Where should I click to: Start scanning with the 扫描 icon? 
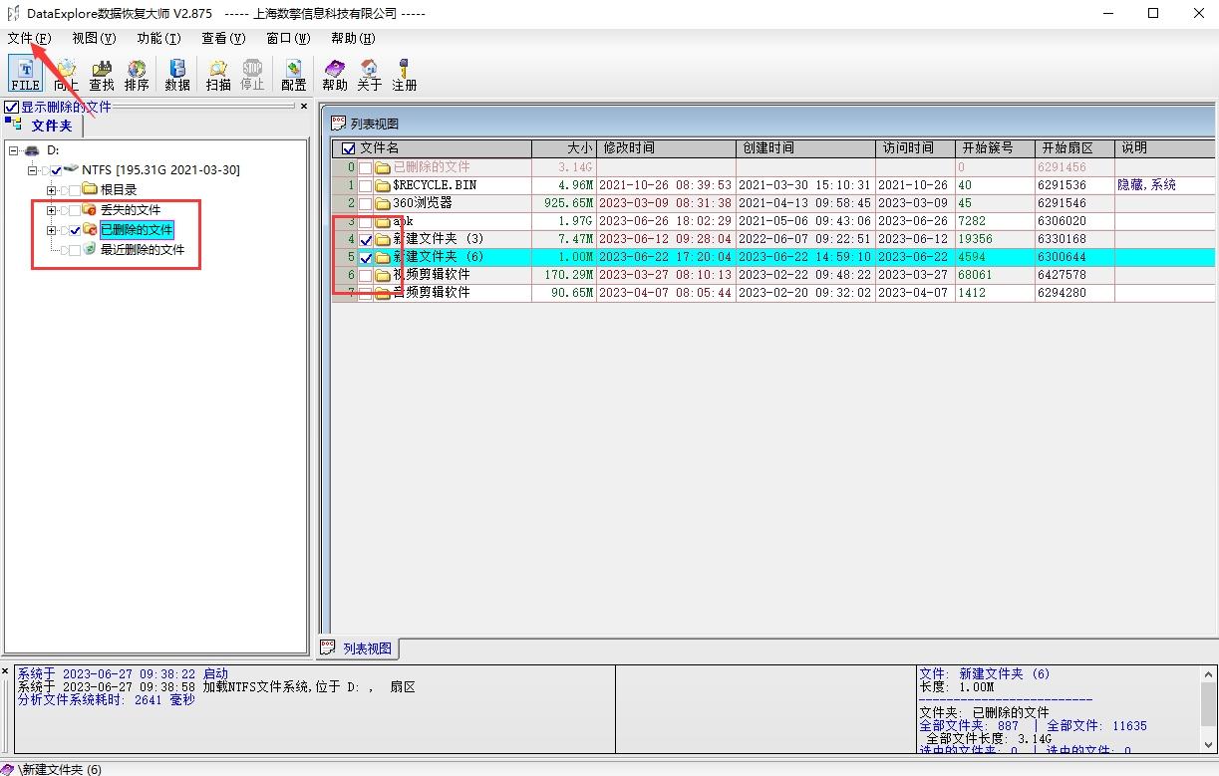[x=218, y=74]
